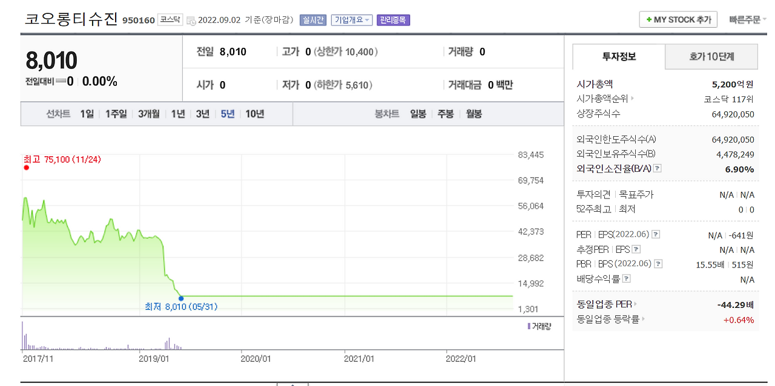Click the stock name 코오롱티슈진

(x=71, y=19)
